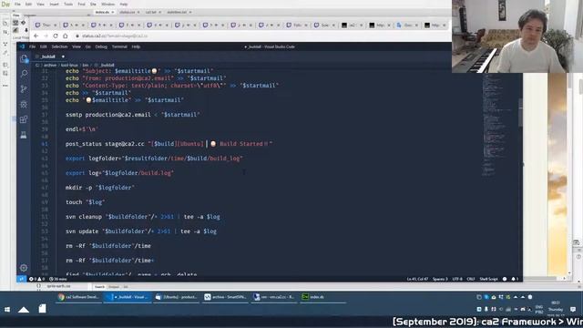Open the Debug view icon in activity bar
This screenshot has height=328, width=583.
pyautogui.click(x=24, y=104)
